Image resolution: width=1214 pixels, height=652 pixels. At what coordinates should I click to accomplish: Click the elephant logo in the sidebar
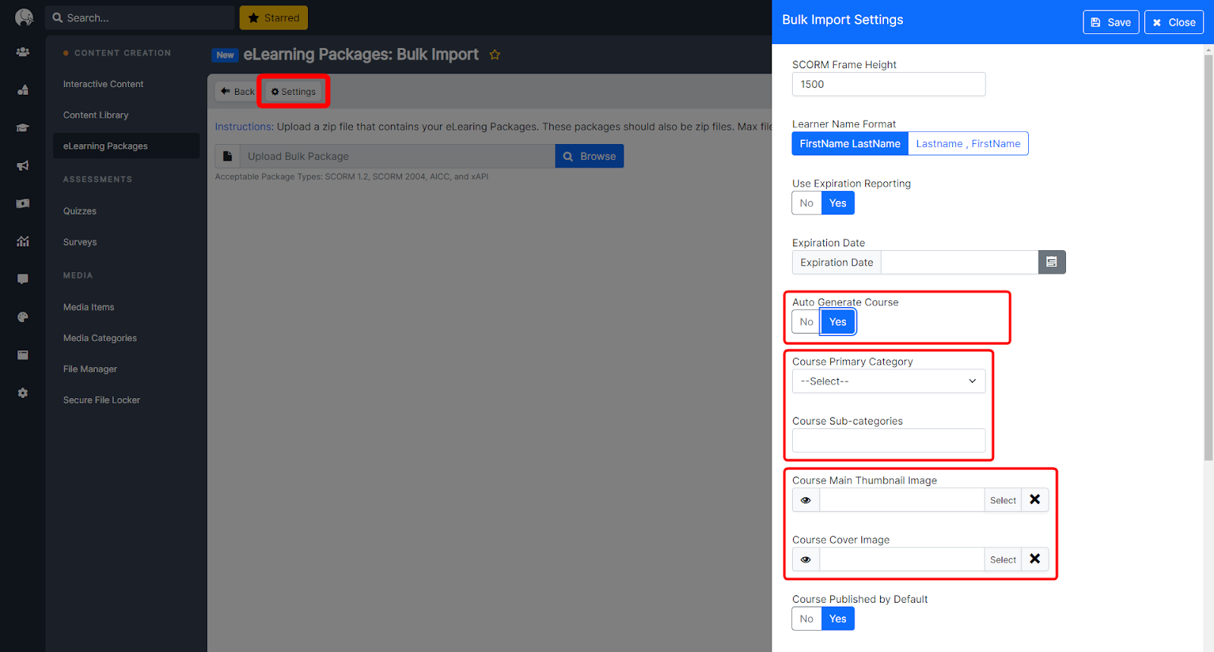[24, 17]
